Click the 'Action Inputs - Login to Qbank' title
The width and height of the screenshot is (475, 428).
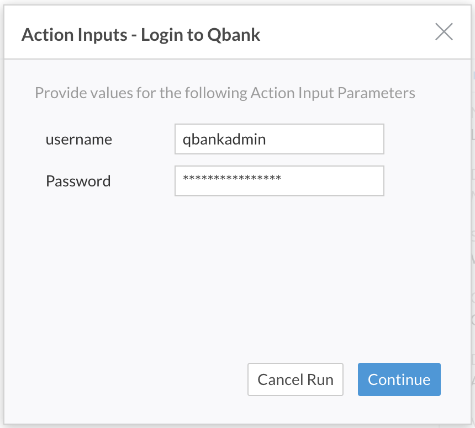click(141, 35)
